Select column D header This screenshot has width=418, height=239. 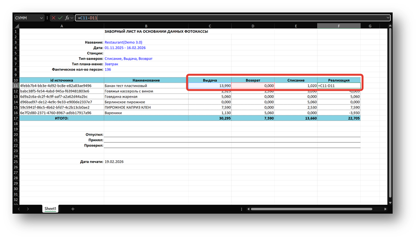point(253,26)
